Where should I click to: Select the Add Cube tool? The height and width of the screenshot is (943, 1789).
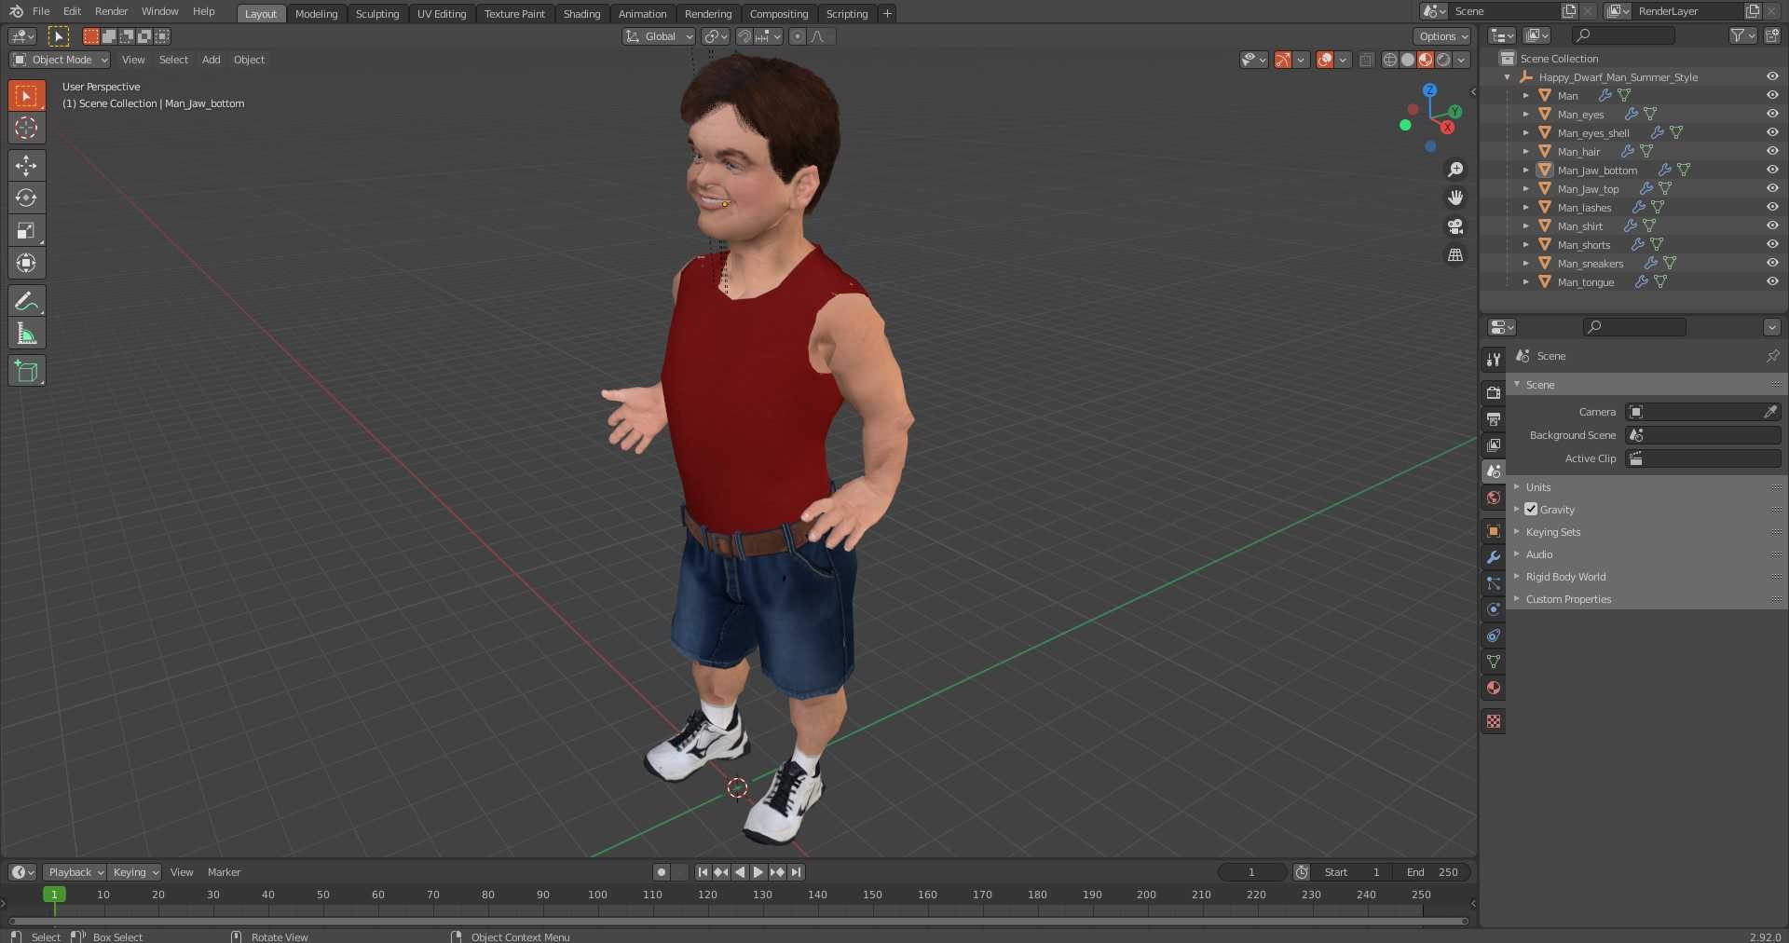point(26,371)
